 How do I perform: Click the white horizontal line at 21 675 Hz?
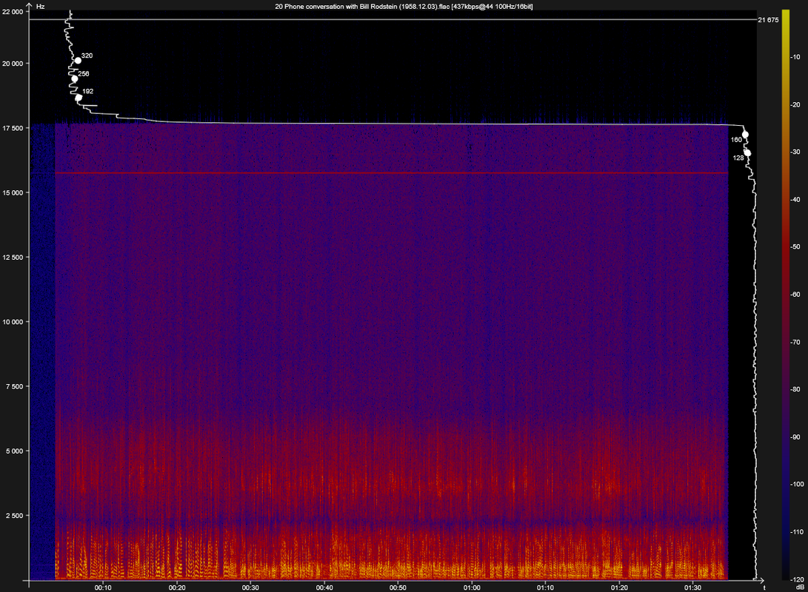[x=393, y=19]
